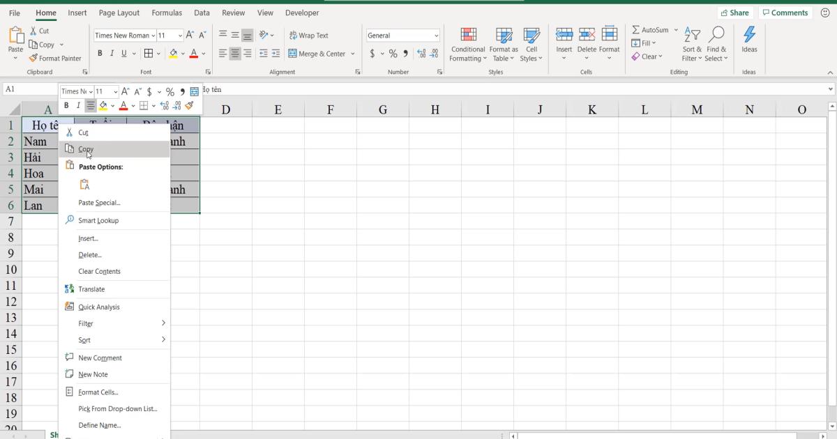
Task: Expand the Fill Color dropdown arrow
Action: coord(183,53)
